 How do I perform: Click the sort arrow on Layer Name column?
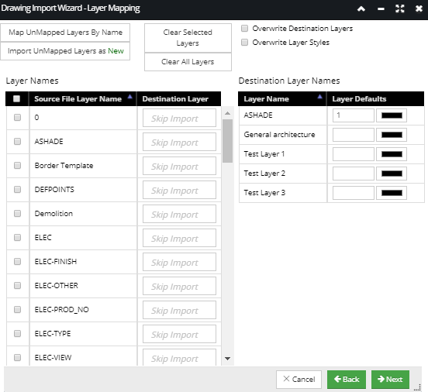(320, 96)
